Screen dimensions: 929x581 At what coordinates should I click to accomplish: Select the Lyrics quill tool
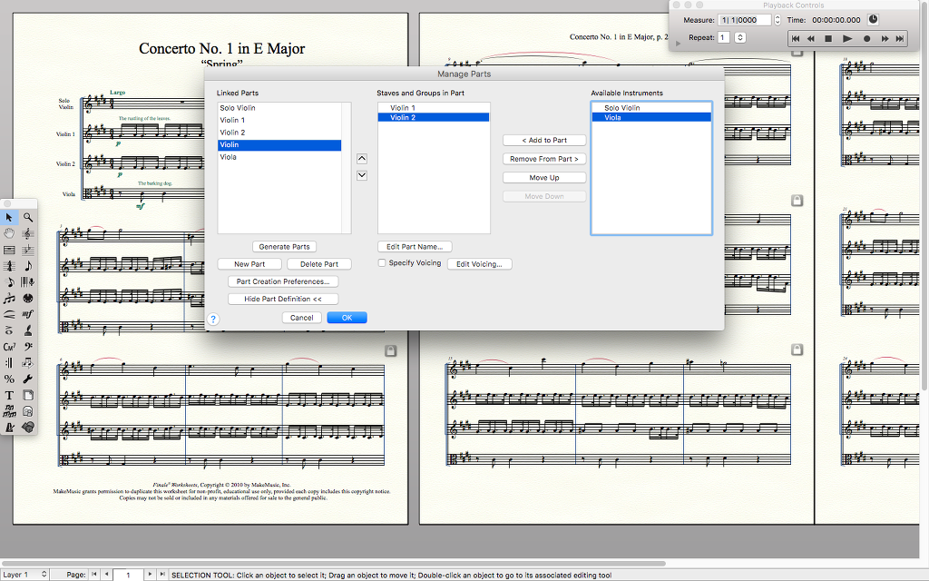[28, 330]
